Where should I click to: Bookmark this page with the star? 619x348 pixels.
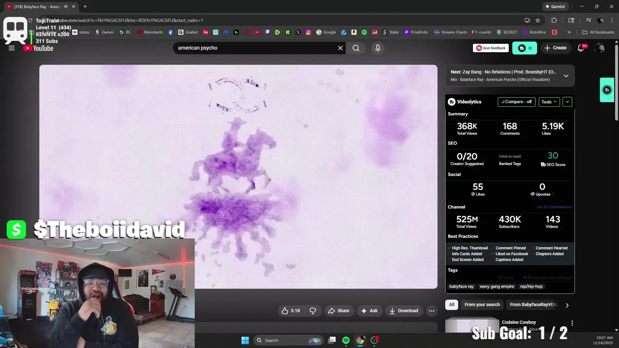point(538,20)
